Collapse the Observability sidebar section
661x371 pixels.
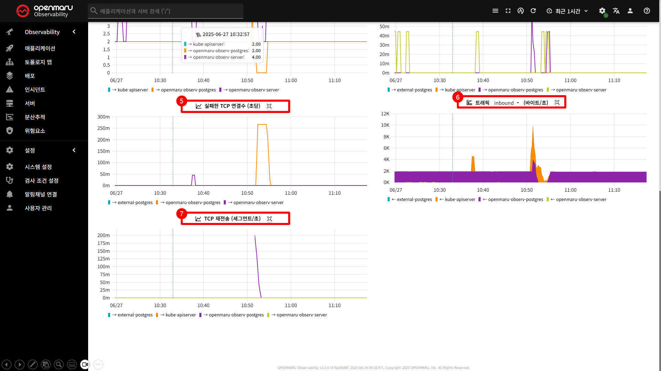(74, 32)
